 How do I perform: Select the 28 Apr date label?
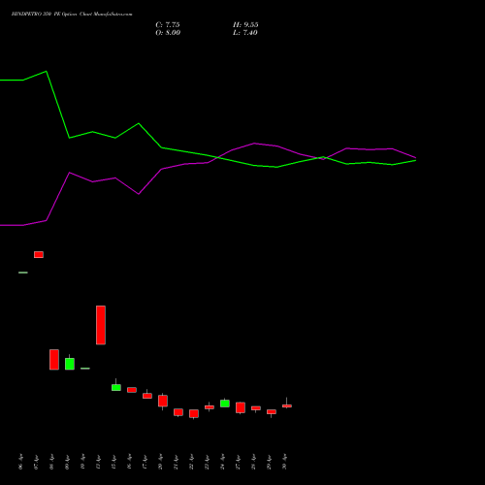[254, 462]
